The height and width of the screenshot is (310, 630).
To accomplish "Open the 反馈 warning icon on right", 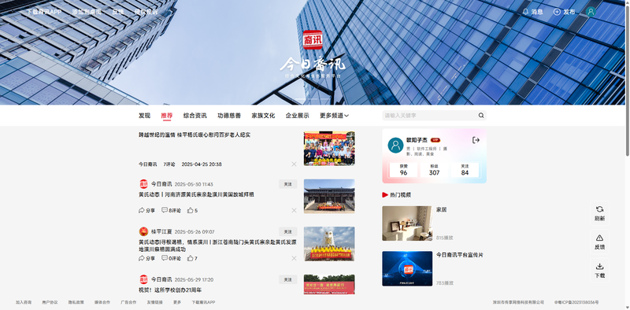I will tap(599, 238).
